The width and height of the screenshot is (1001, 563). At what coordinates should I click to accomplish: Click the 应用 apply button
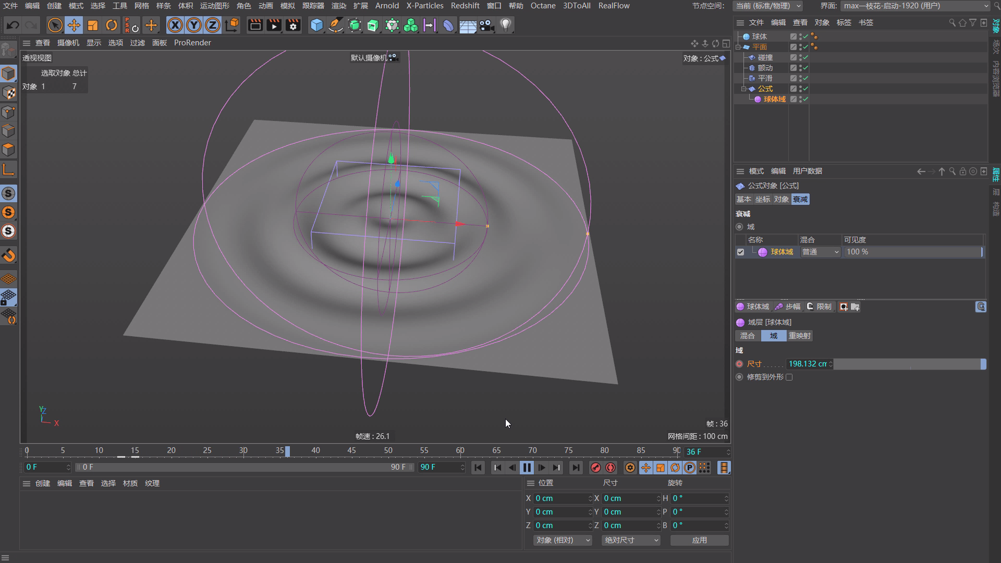click(699, 540)
